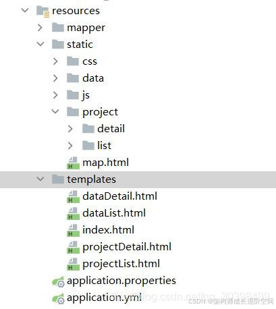Viewport: 276px width, 309px height.
Task: Expand the mapper folder chevron
Action: click(40, 28)
